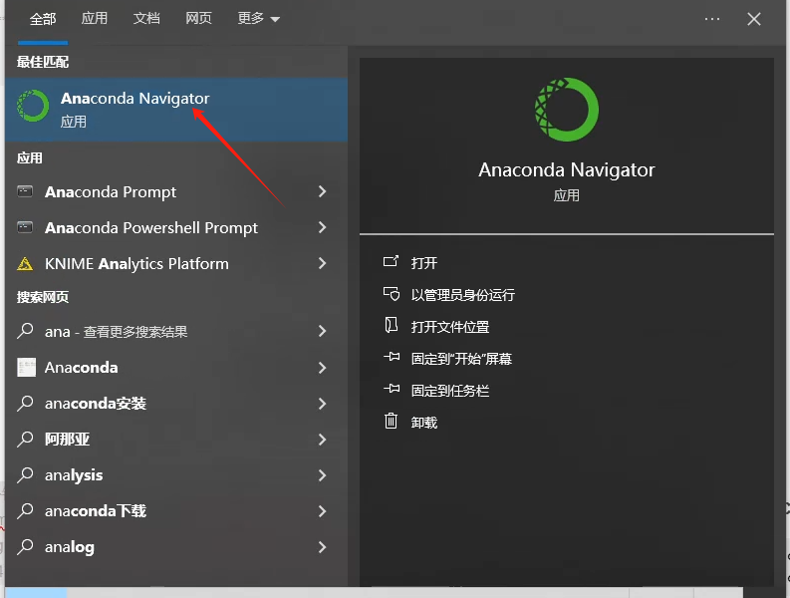Choose 固定到"开始"屏幕
Image resolution: width=790 pixels, height=598 pixels.
tap(461, 359)
